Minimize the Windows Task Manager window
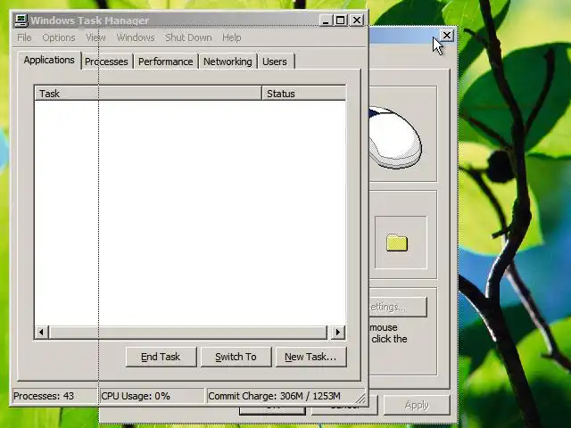 [x=326, y=21]
